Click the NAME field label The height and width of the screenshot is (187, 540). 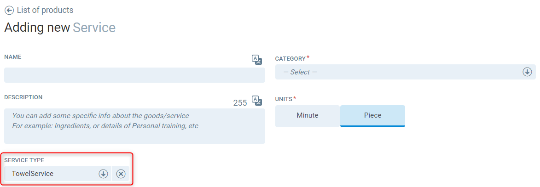pyautogui.click(x=13, y=57)
